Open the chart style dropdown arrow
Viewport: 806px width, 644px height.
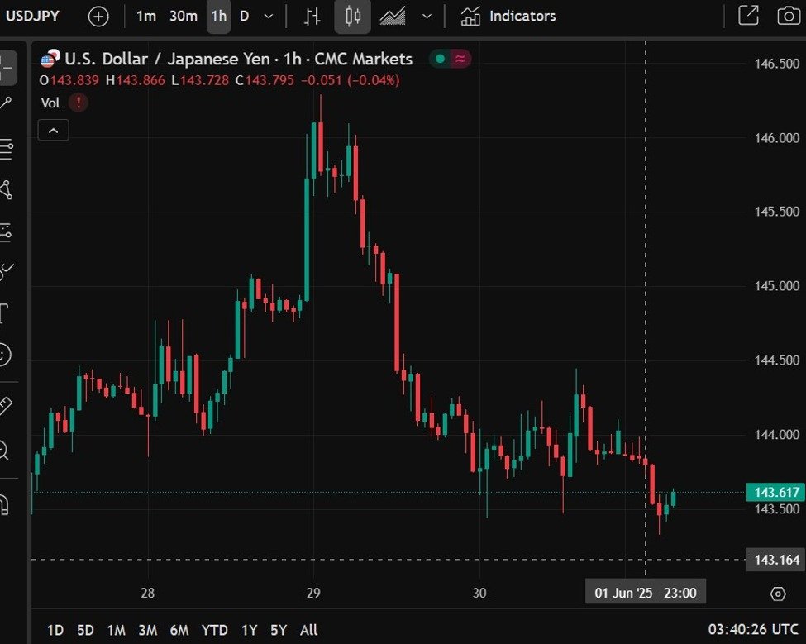(427, 16)
